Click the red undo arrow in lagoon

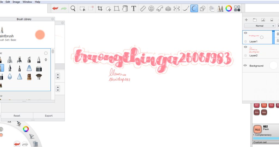17,144
